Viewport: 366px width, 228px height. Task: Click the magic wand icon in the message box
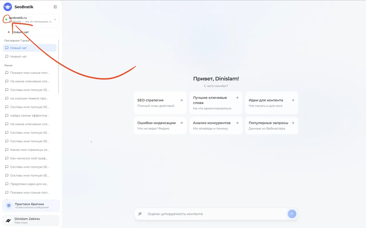pyautogui.click(x=140, y=214)
